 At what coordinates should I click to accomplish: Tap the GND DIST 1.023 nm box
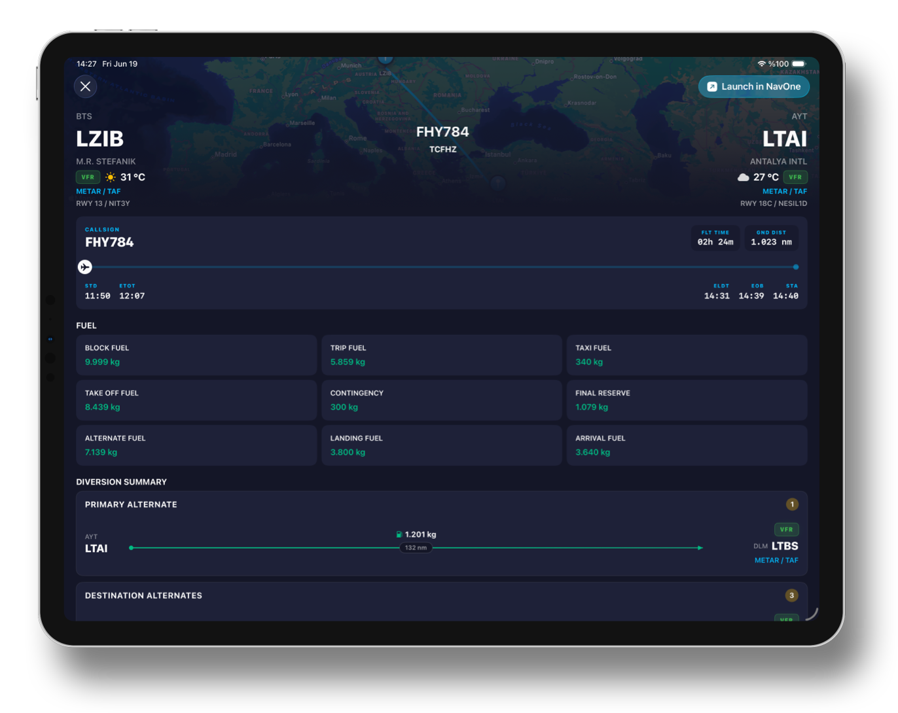pos(771,238)
